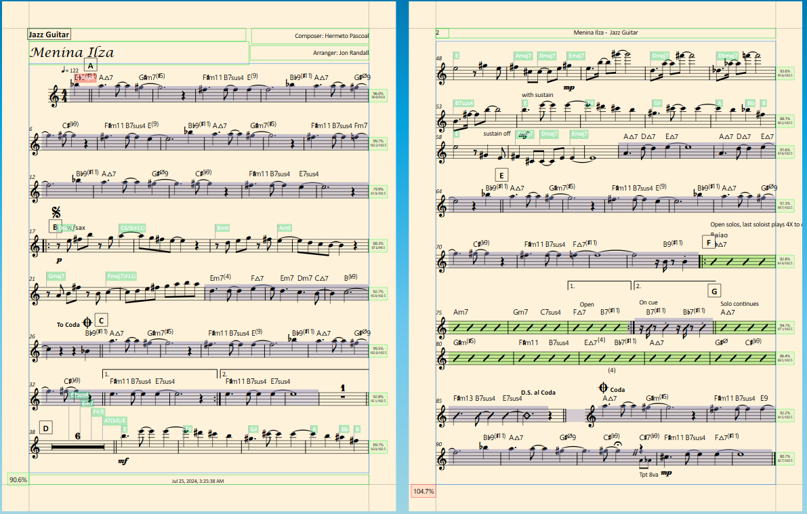This screenshot has width=807, height=514.
Task: Click the coda symbol beside "To Coda"
Action: (87, 323)
